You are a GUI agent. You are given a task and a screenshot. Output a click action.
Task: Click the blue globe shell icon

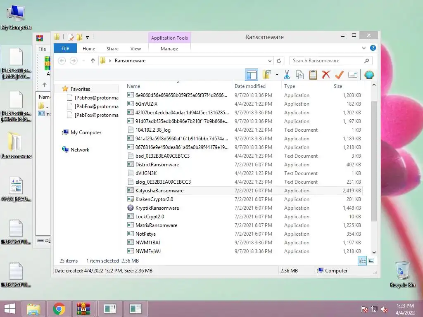[x=369, y=75]
